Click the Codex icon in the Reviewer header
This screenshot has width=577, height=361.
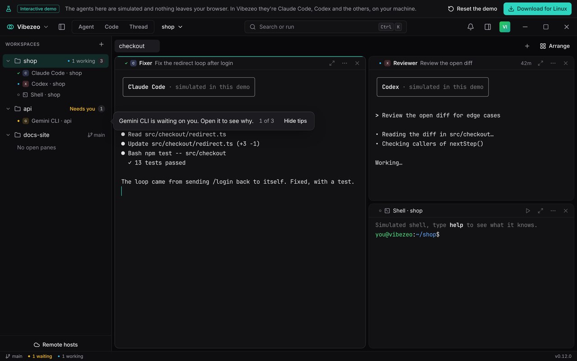pyautogui.click(x=387, y=63)
